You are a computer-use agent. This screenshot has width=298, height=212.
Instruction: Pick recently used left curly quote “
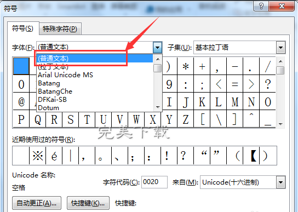pos(202,156)
